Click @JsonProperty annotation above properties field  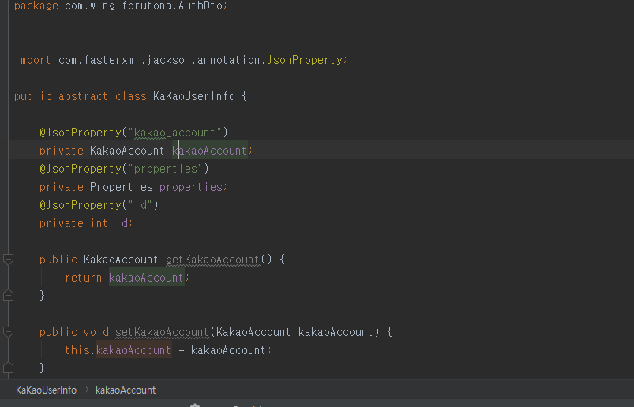pos(81,169)
